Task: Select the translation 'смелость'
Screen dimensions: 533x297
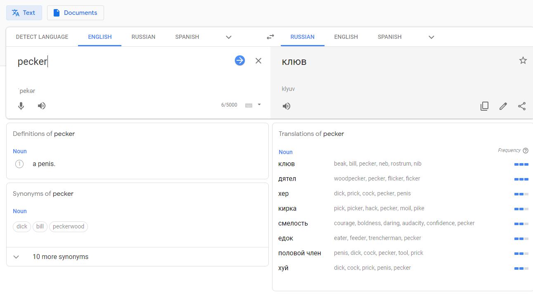Action: 293,223
